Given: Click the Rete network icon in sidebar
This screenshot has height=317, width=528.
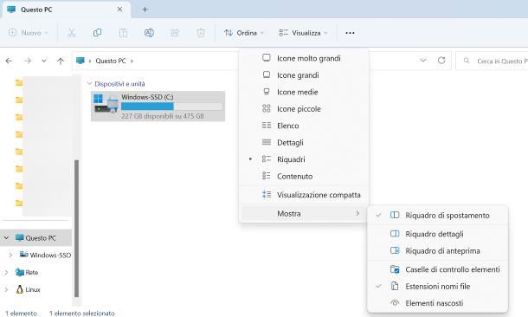Looking at the screenshot, I should tap(20, 272).
